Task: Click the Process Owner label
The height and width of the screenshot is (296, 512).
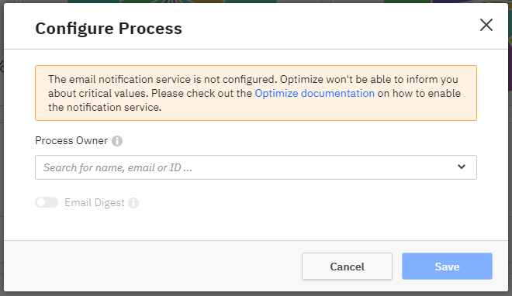Action: 71,140
